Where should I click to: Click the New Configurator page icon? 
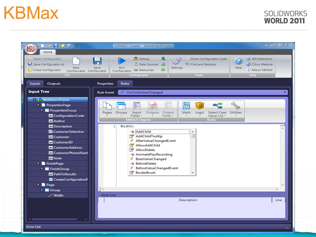76,61
